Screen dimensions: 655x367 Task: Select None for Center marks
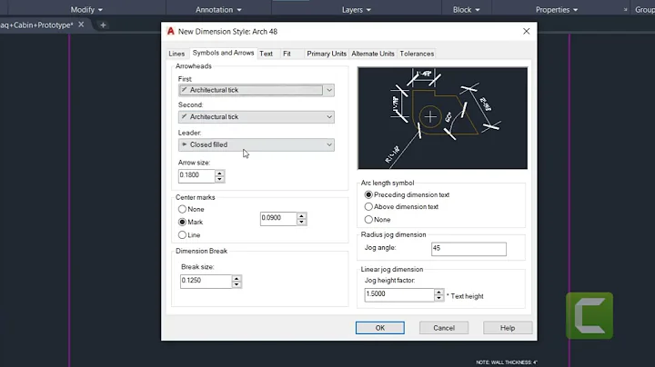coord(191,209)
